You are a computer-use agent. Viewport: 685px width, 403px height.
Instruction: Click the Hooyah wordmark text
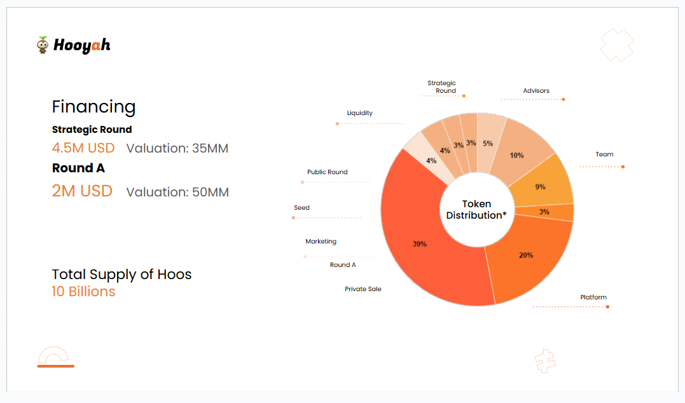81,45
